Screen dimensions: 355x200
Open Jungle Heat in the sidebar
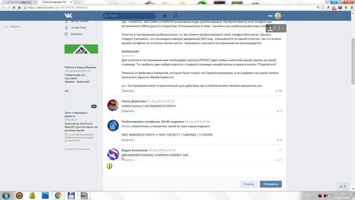click(x=78, y=28)
